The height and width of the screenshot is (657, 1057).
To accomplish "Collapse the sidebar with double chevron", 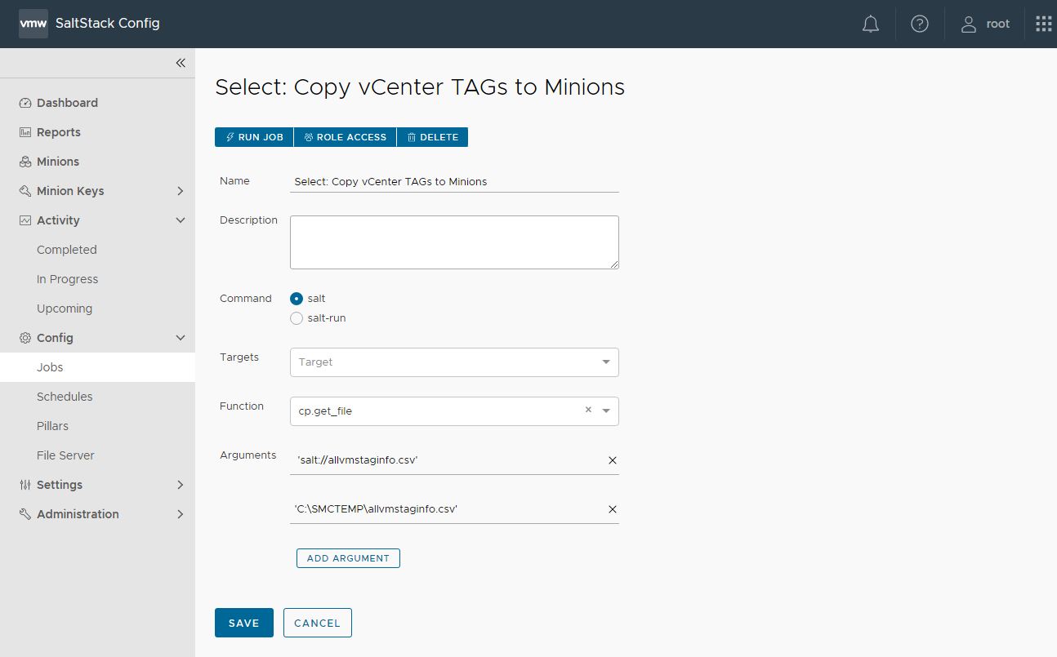I will [181, 63].
